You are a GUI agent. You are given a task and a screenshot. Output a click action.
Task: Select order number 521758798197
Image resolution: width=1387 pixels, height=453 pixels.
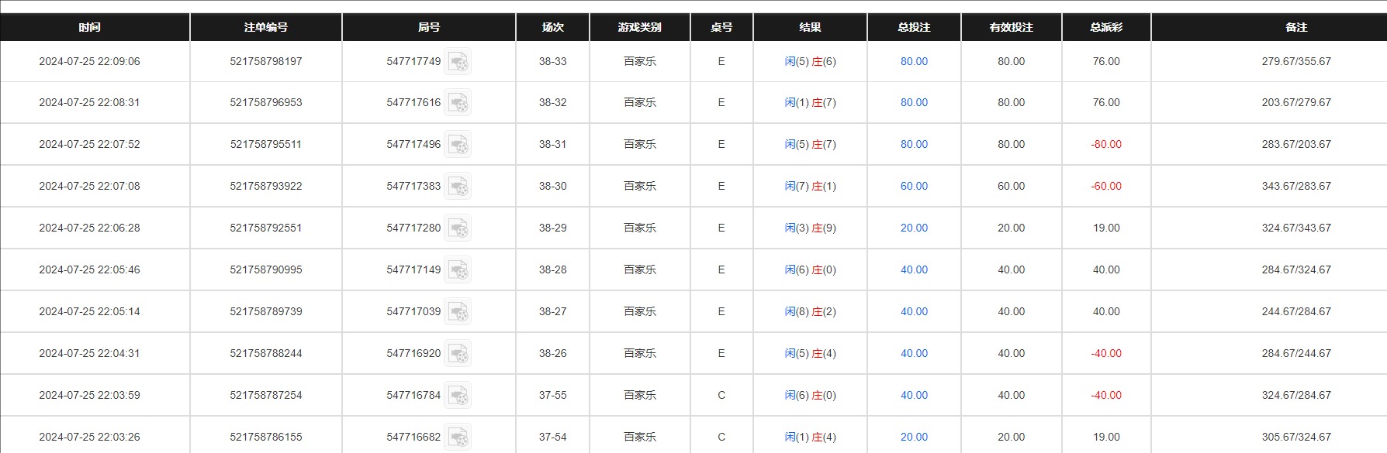[265, 62]
